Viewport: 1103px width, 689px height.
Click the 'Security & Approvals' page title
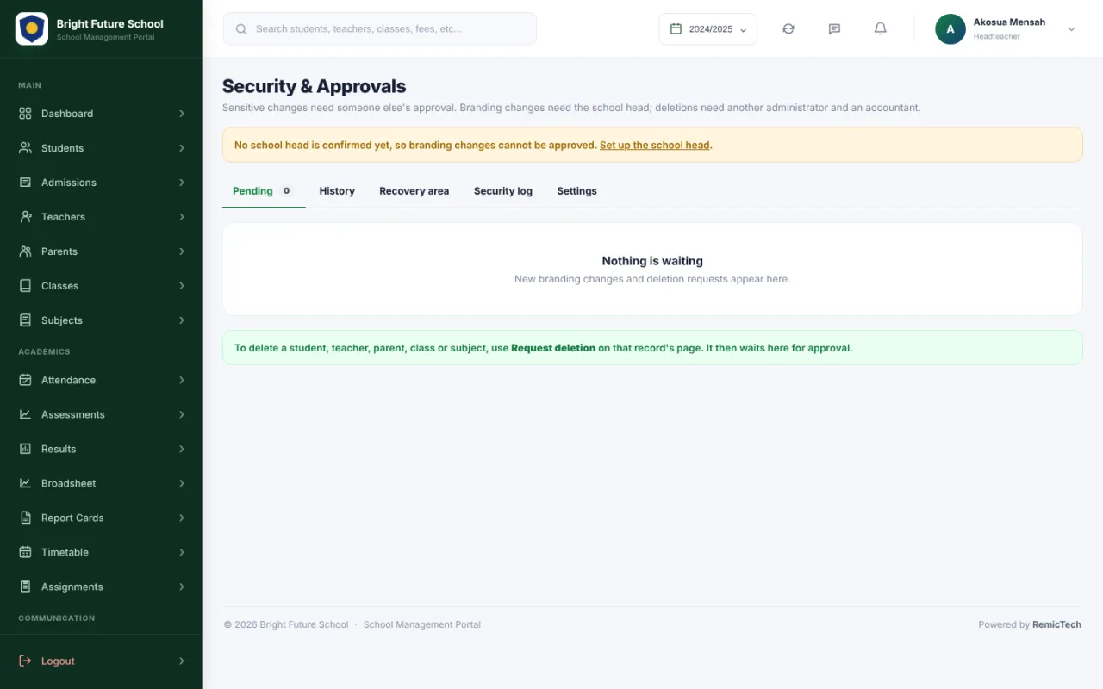pyautogui.click(x=314, y=86)
